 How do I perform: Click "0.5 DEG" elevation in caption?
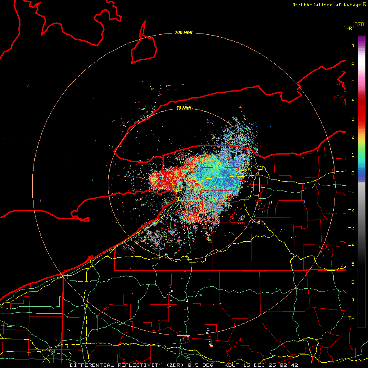(x=200, y=365)
